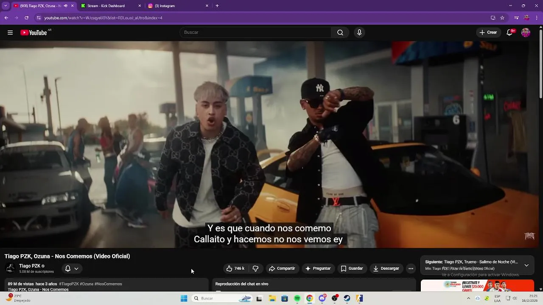Open Spotify from the taskbar
This screenshot has height=305, width=543.
coord(297,299)
